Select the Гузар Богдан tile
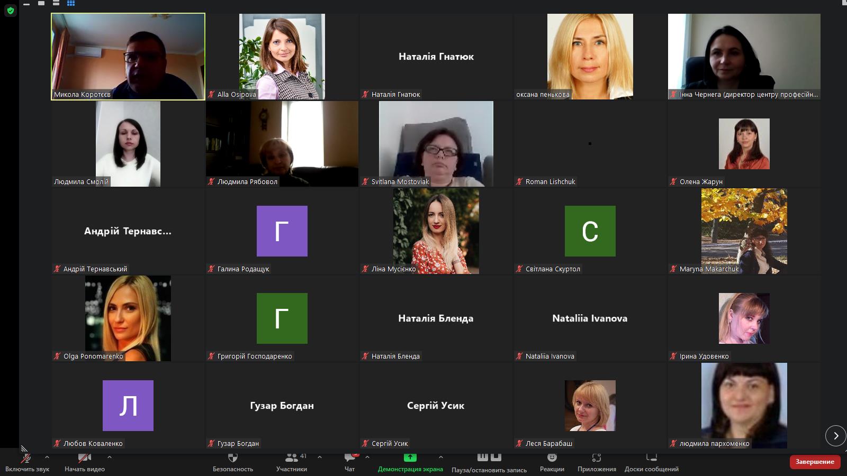 pyautogui.click(x=282, y=406)
